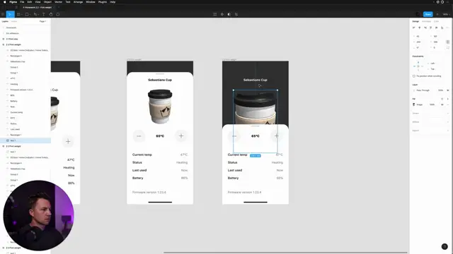Select the Hand tool
The image size is (453, 254).
[x=50, y=14]
